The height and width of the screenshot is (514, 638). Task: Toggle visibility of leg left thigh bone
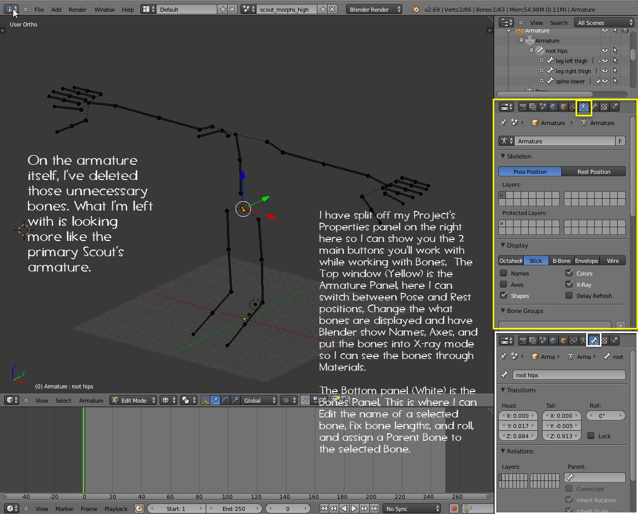click(605, 61)
